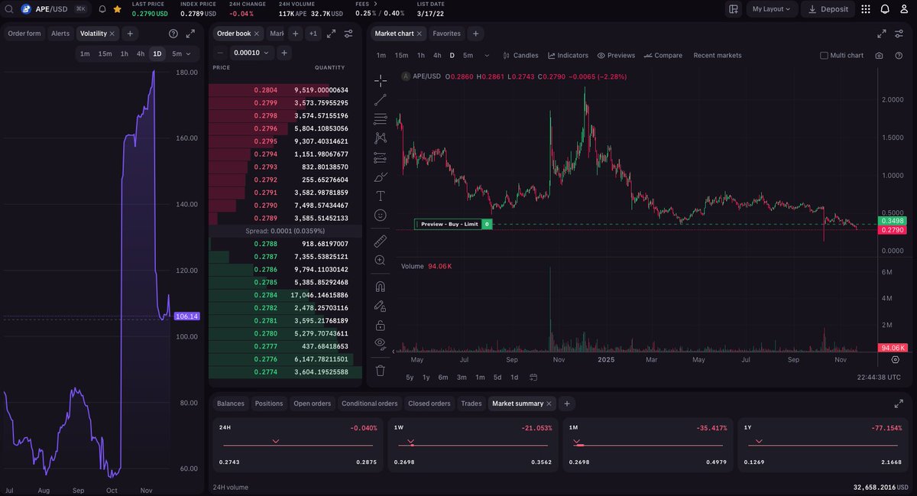Open chart settings gear at bottom right

point(895,359)
